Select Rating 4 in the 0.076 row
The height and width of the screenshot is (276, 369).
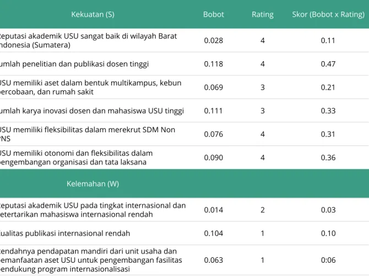pyautogui.click(x=263, y=134)
